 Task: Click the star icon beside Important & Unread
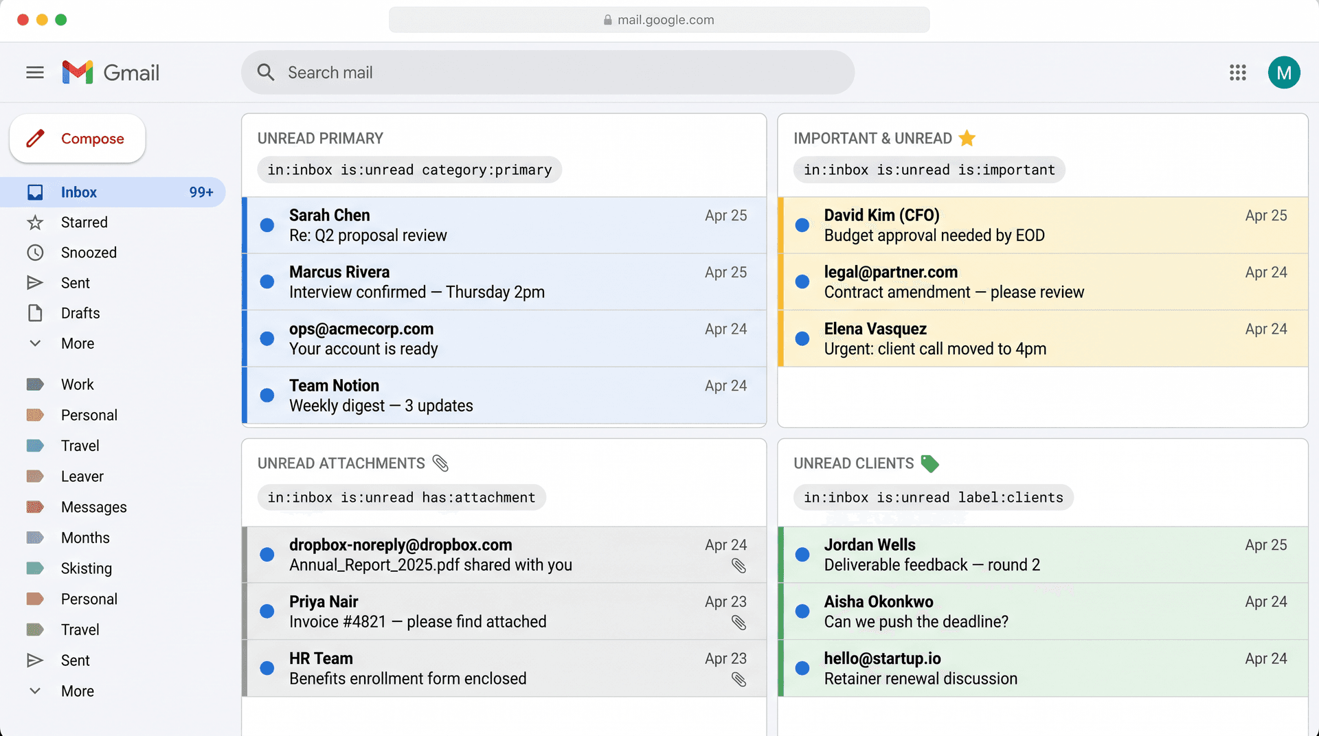[x=967, y=138]
